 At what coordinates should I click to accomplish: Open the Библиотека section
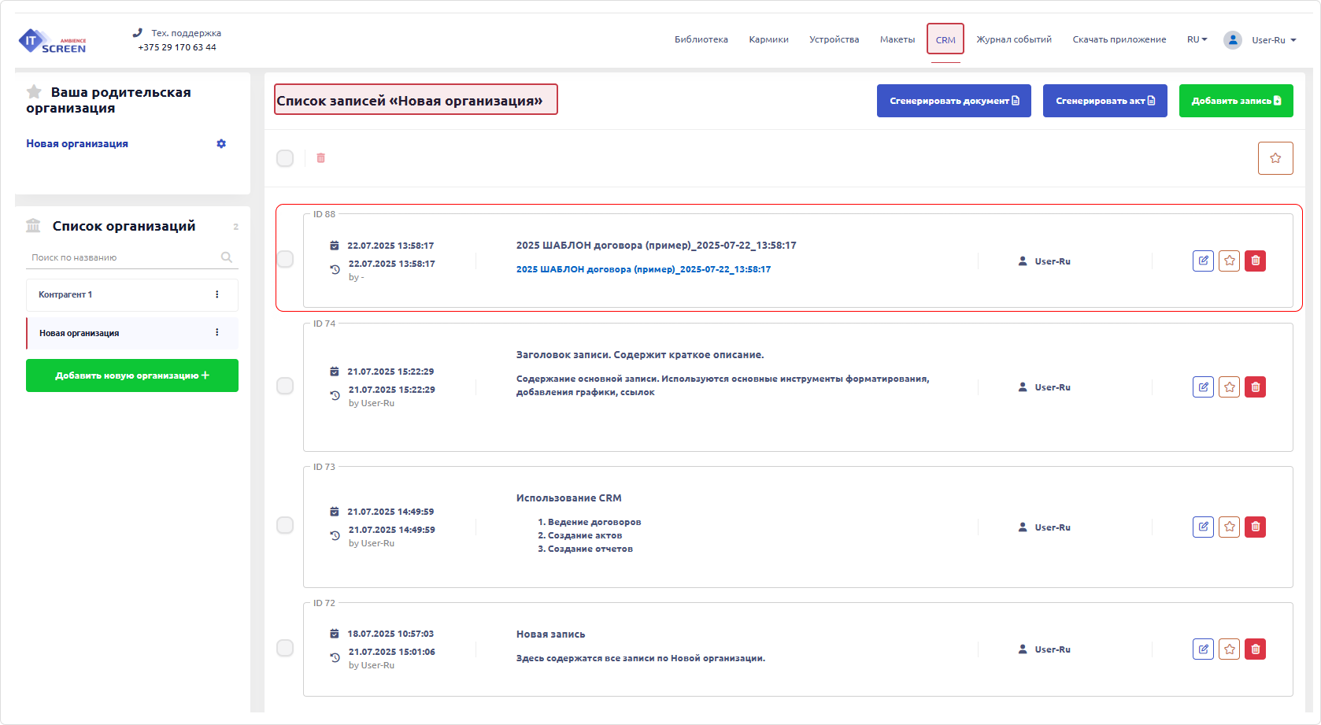(x=701, y=38)
